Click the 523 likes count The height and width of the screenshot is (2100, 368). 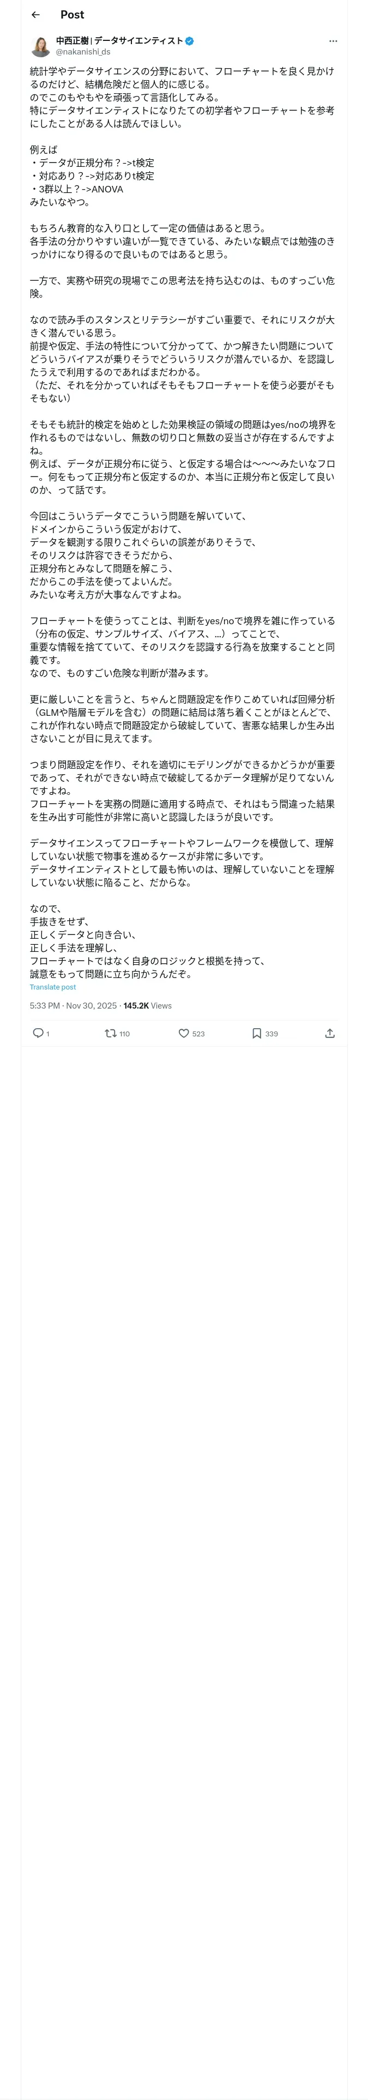point(198,1034)
